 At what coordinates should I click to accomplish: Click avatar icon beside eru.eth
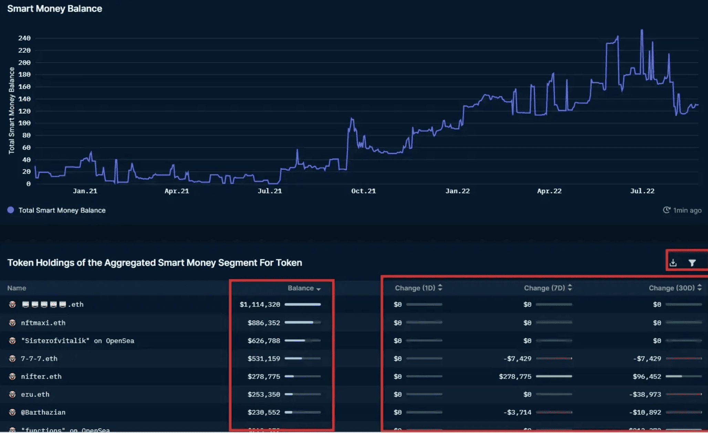[x=12, y=394]
